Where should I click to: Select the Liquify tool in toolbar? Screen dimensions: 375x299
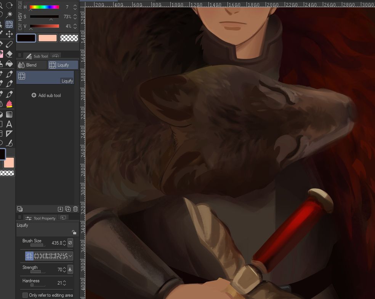(9, 24)
